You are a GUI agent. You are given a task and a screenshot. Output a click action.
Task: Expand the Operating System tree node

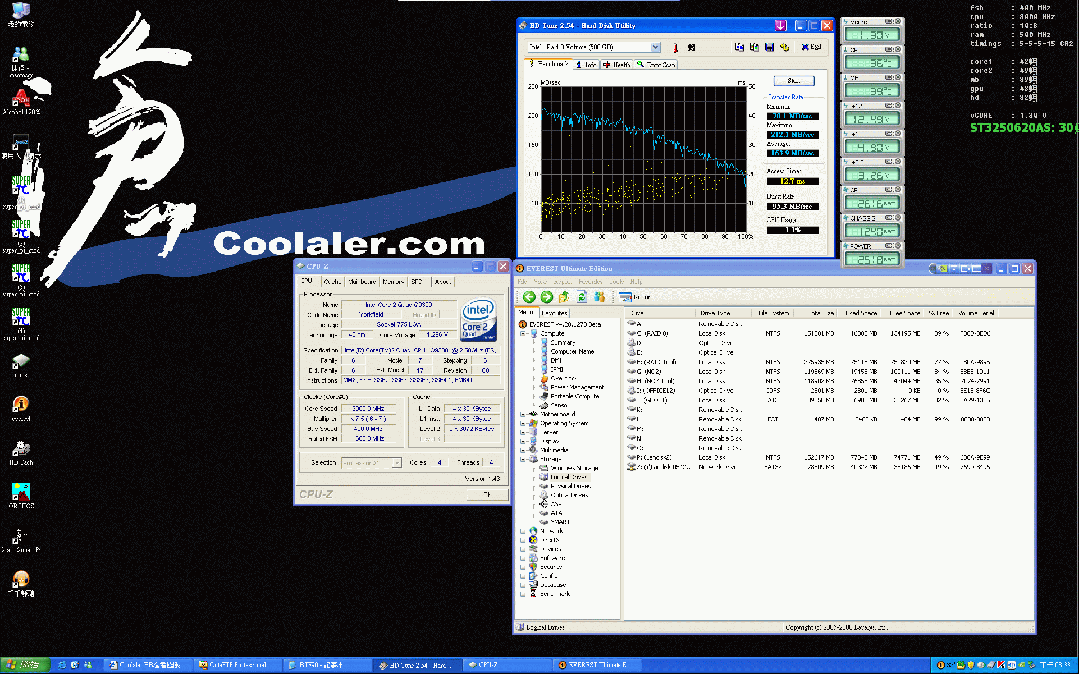[523, 423]
